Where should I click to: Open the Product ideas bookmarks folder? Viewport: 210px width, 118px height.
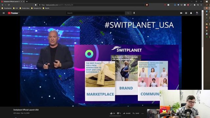[x=25, y=8]
